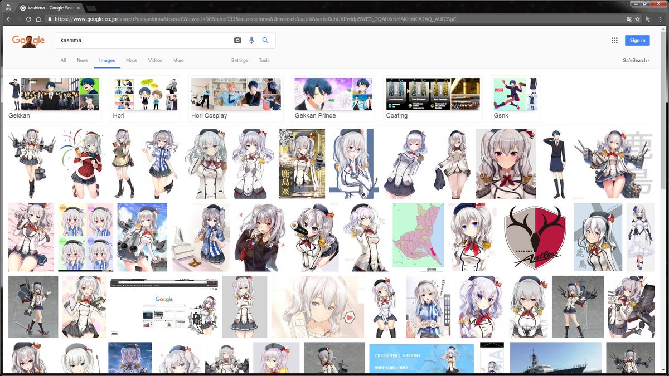The image size is (669, 376).
Task: Open the girl in white long dress image
Action: 641,237
